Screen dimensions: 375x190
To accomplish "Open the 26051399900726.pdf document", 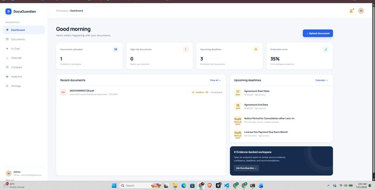I will tap(82, 91).
